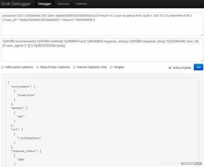
Task: Click the "response_status" key in results
Action: click(24, 151)
